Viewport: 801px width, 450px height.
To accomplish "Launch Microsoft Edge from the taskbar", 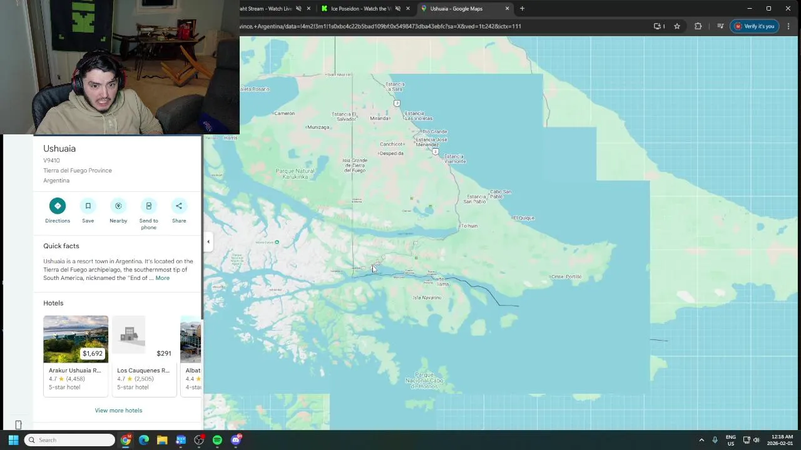I will pyautogui.click(x=144, y=440).
